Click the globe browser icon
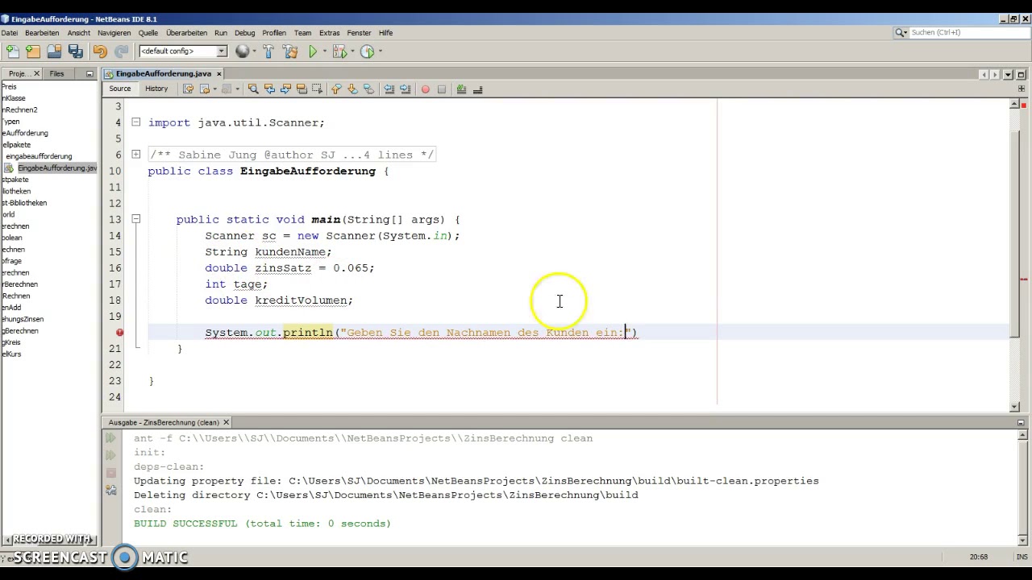The image size is (1032, 580). pos(242,52)
